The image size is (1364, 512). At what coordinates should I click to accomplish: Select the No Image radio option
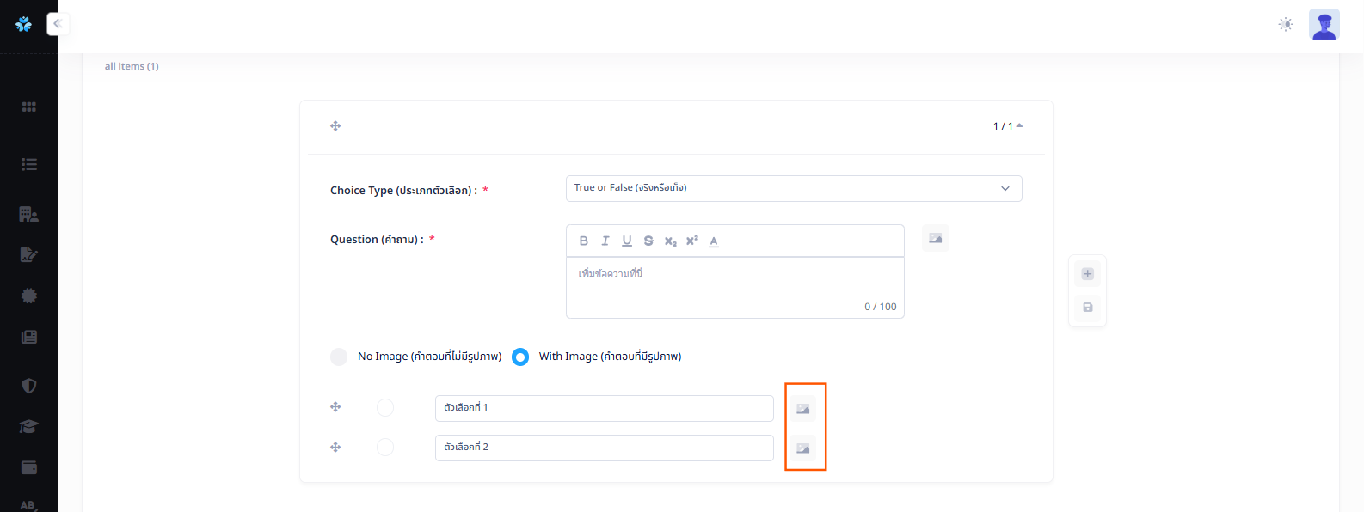(339, 357)
